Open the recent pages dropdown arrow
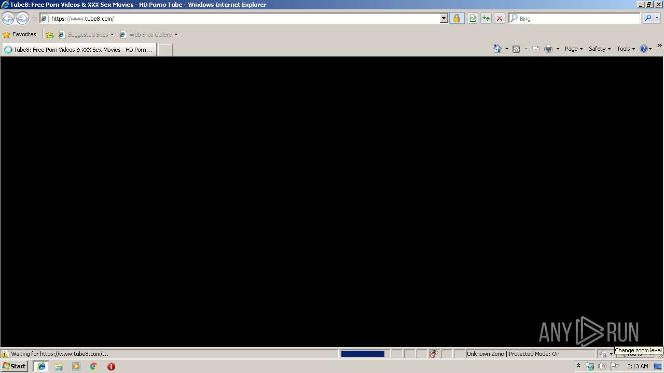 click(34, 19)
